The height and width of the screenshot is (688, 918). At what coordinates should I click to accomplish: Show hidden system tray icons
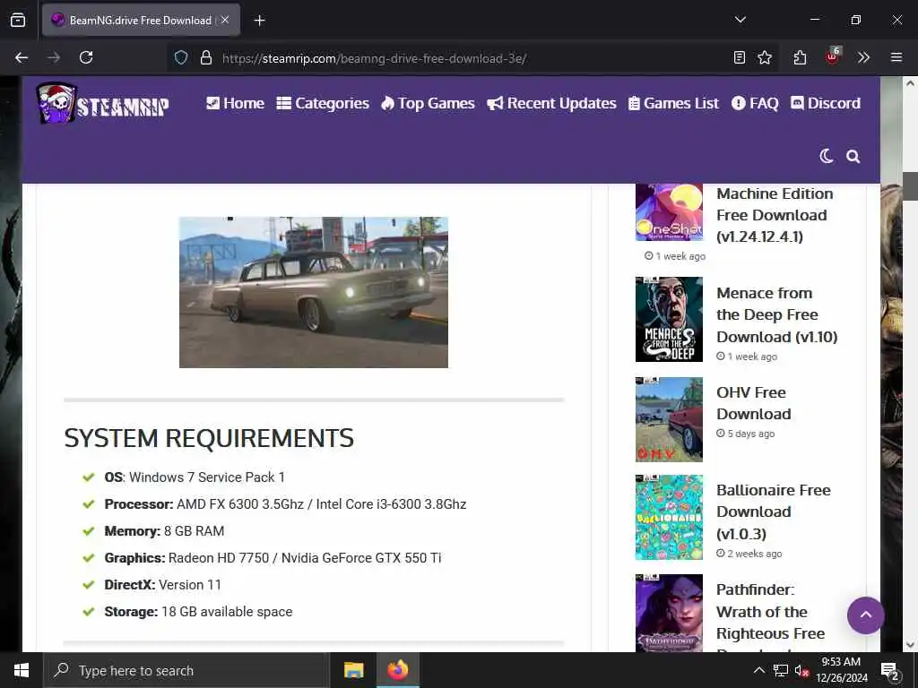click(x=758, y=670)
